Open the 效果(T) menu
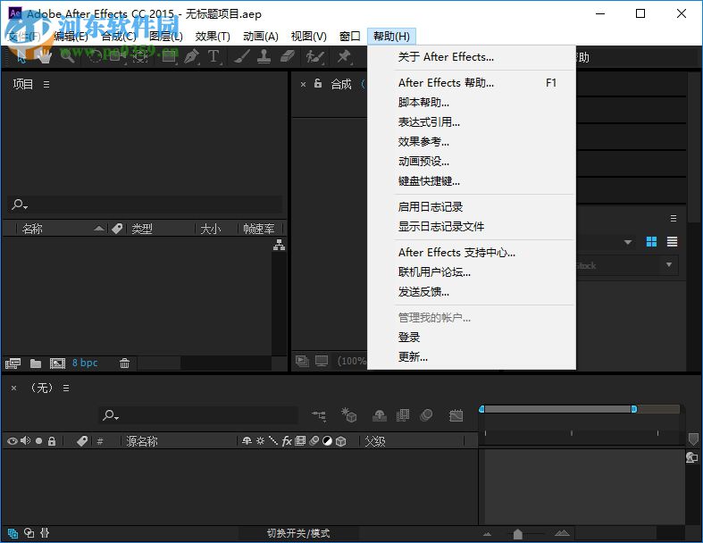The height and width of the screenshot is (543, 703). pos(213,37)
